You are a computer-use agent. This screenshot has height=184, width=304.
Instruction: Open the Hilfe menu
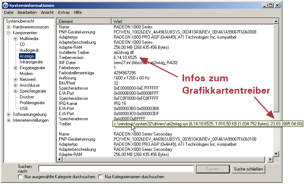77,12
